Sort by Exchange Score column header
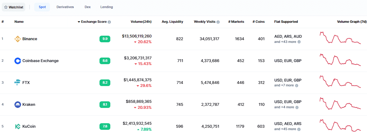The height and width of the screenshot is (137, 367). pyautogui.click(x=94, y=22)
